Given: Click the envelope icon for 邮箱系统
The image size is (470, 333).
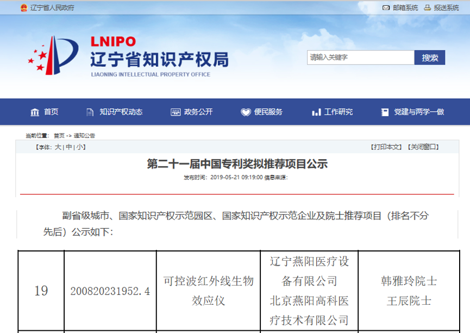Looking at the screenshot, I should coord(386,8).
